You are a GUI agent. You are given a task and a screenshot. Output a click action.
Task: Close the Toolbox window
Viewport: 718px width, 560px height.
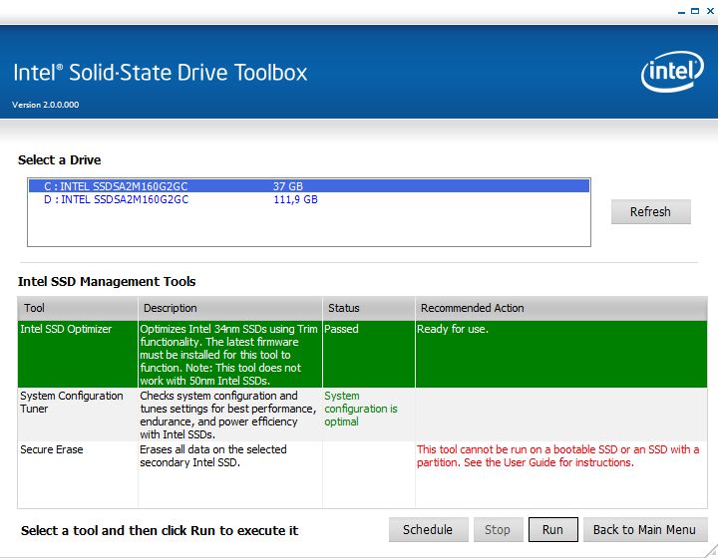710,11
